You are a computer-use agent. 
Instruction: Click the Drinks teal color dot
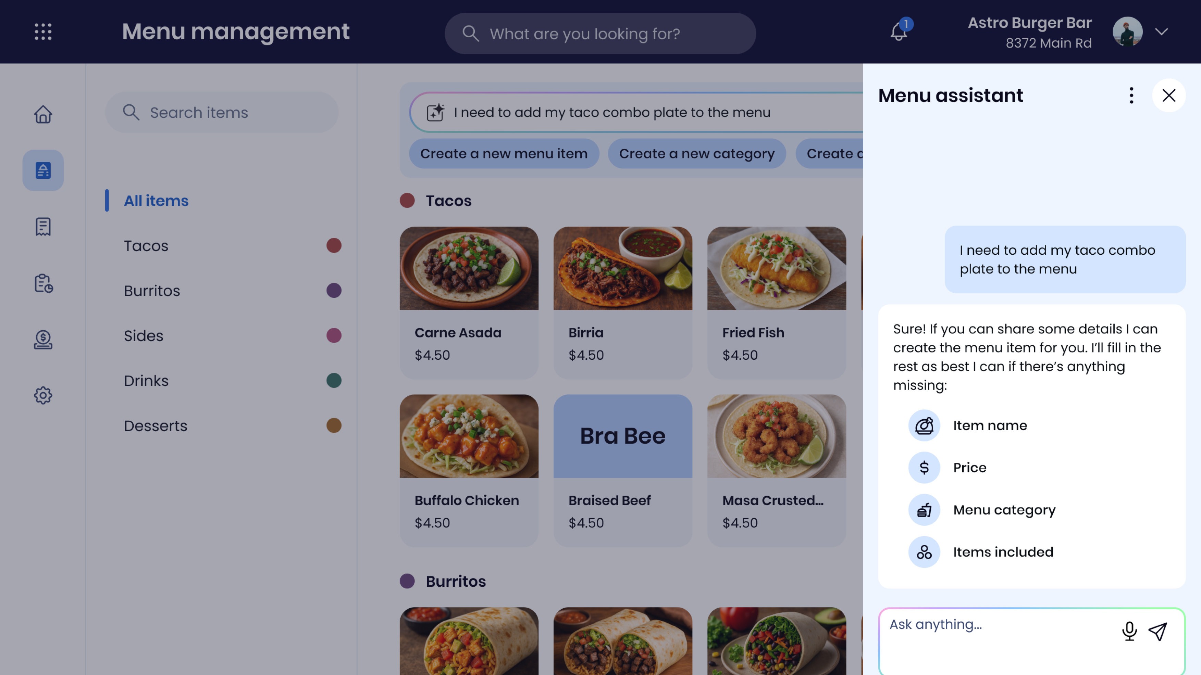coord(334,381)
